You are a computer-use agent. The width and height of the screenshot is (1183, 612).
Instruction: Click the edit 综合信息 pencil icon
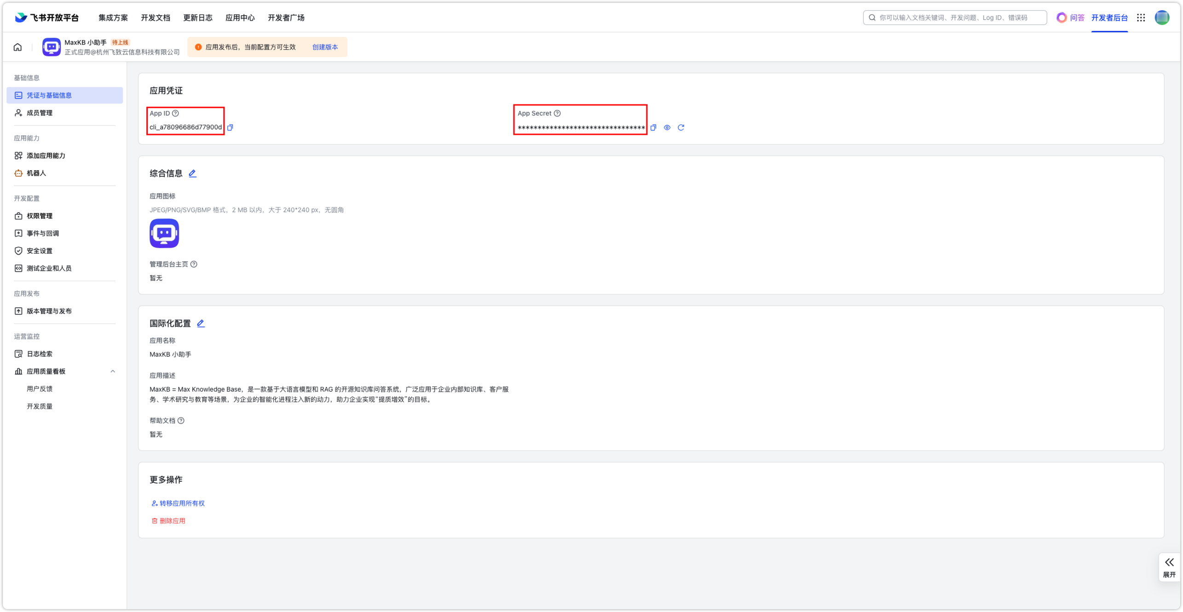click(x=193, y=173)
